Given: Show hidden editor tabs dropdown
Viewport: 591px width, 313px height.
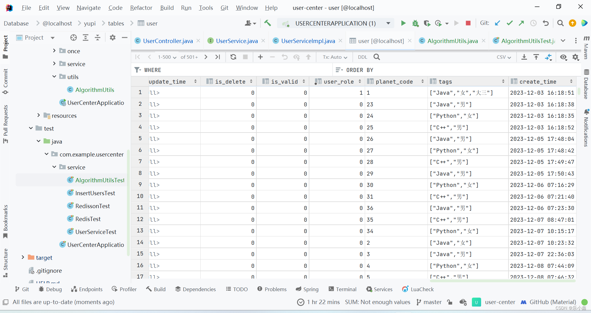Looking at the screenshot, I should [563, 41].
